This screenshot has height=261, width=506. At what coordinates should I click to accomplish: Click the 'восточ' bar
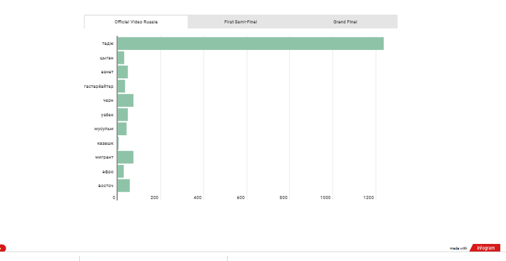(123, 185)
